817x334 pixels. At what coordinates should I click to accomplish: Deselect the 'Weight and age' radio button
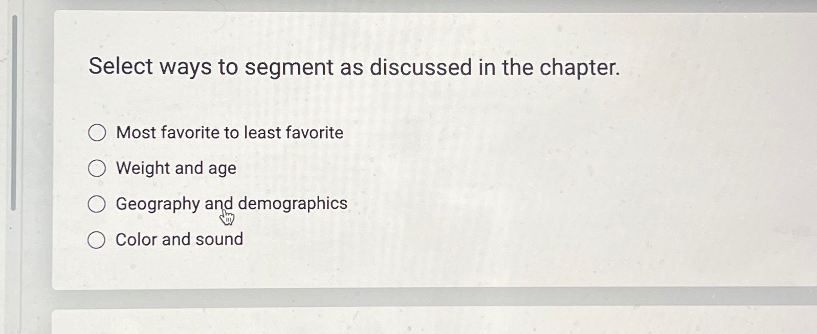coord(97,168)
